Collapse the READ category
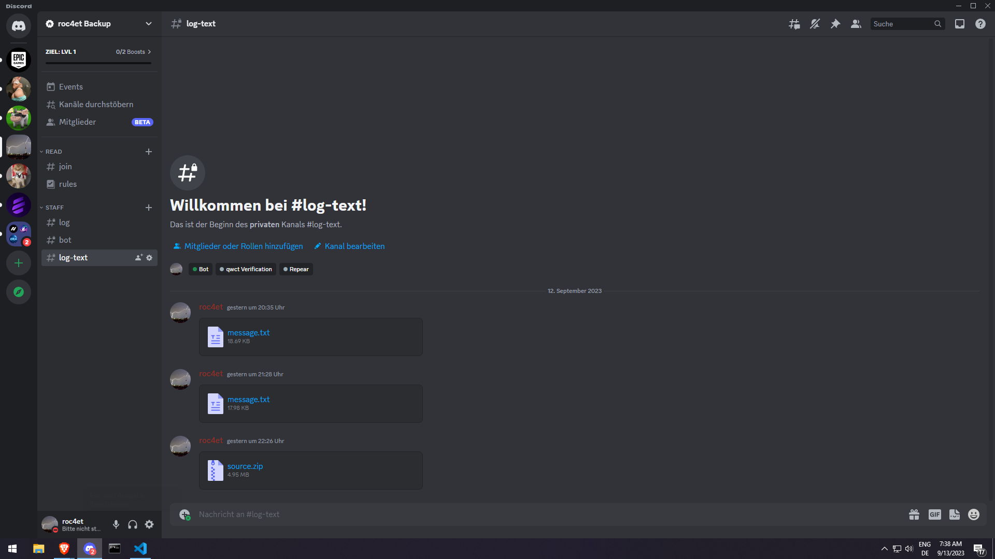This screenshot has width=995, height=559. click(x=53, y=152)
